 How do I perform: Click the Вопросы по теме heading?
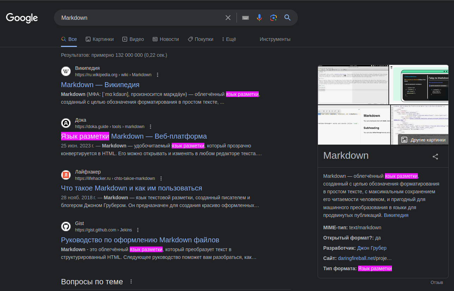[92, 281]
